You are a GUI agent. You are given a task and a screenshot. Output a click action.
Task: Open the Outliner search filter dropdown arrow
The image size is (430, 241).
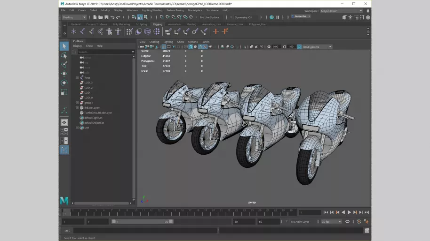click(x=133, y=52)
